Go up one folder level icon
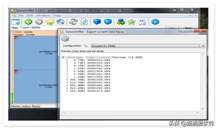The height and width of the screenshot is (130, 218). 50,22
